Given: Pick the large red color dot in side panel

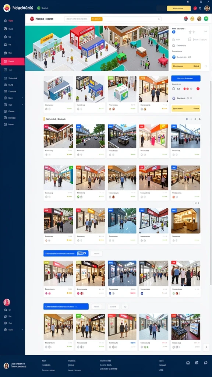Looking at the screenshot, I should click(198, 89).
